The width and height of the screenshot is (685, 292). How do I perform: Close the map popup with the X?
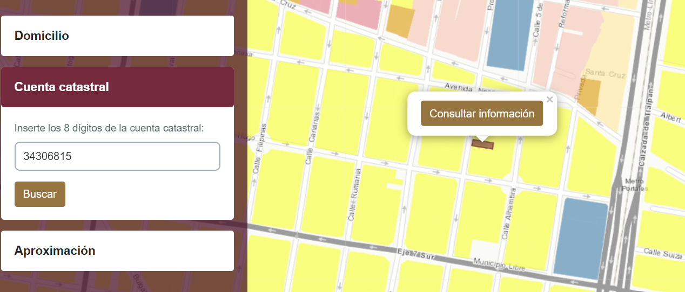pyautogui.click(x=550, y=99)
